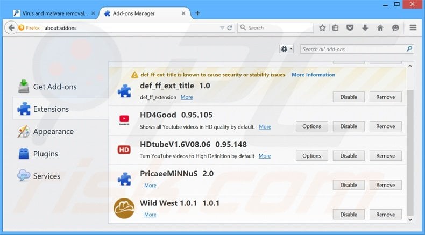The width and height of the screenshot is (425, 235).
Task: Go to home page icon
Action: tap(380, 27)
